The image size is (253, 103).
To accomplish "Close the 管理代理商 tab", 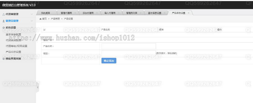I will [x=75, y=13].
